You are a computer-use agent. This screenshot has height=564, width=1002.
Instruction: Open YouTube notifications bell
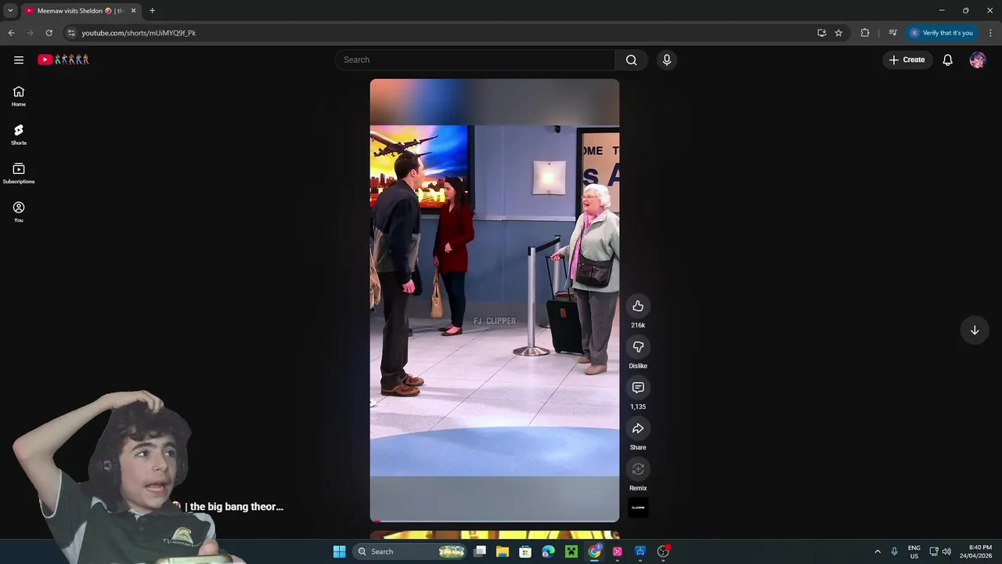947,60
